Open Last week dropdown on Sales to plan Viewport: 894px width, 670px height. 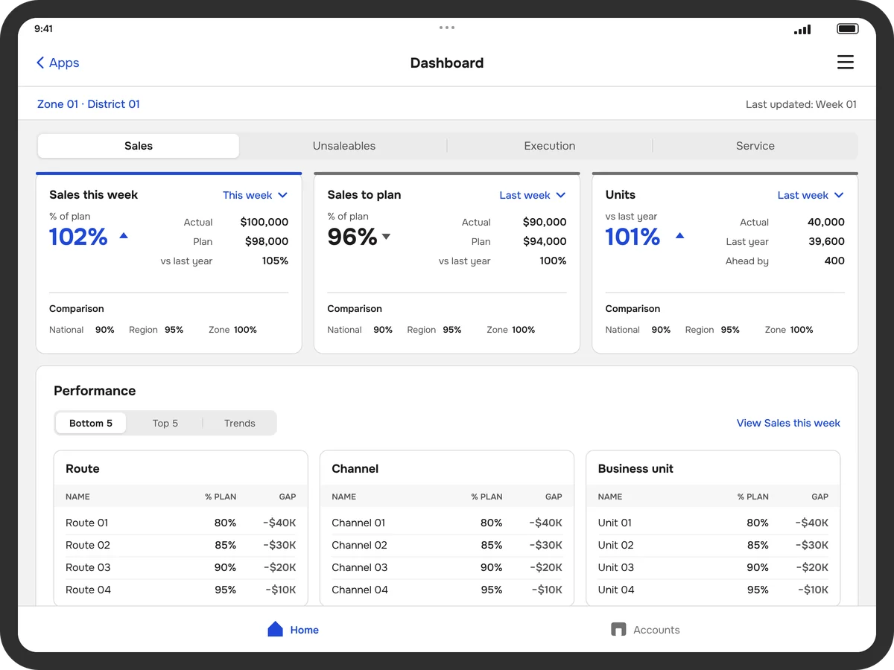point(533,195)
